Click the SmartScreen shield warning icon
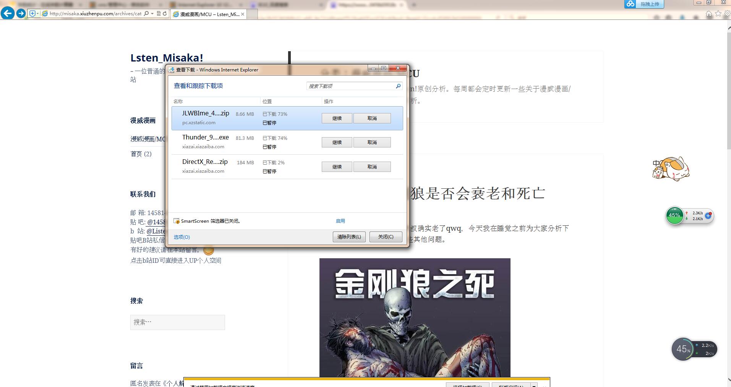The height and width of the screenshot is (387, 731). (177, 221)
